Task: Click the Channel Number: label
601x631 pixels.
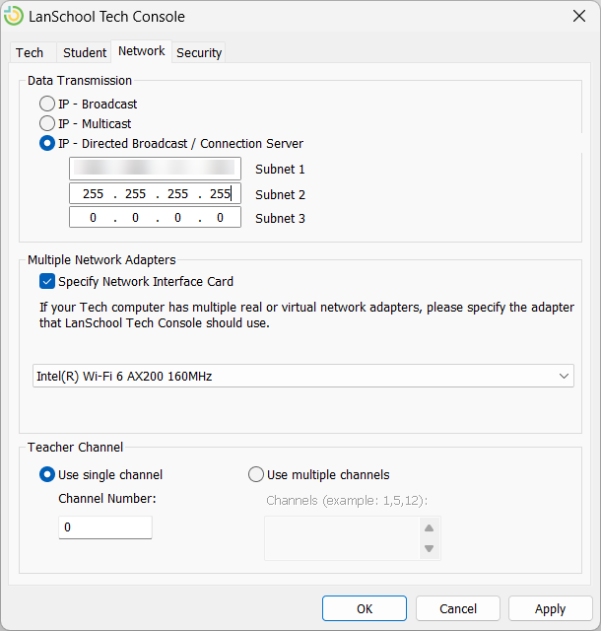Action: coord(107,499)
